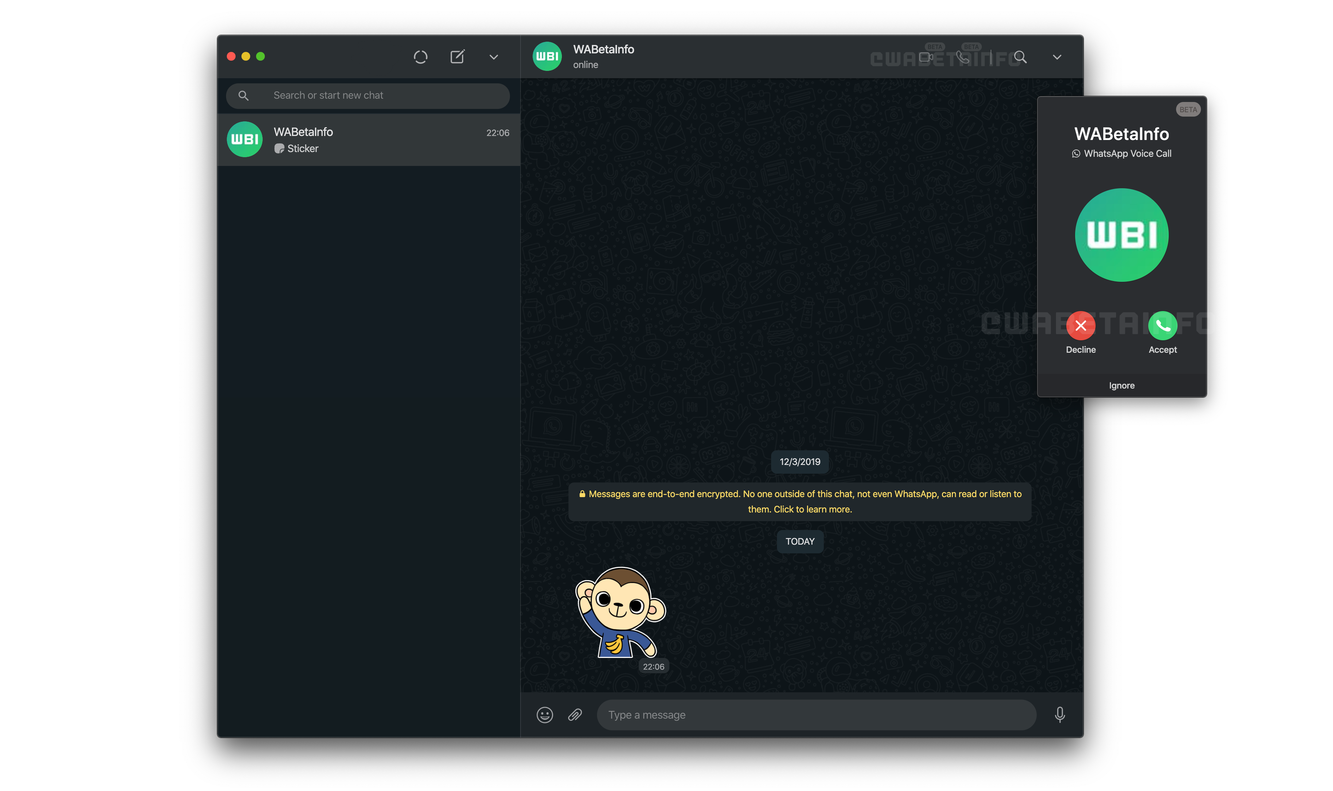1333x791 pixels.
Task: Attach a file with the paperclip icon
Action: click(575, 715)
